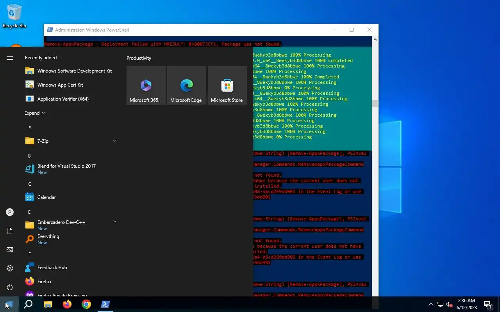Open Google Chrome from taskbar
This screenshot has width=500, height=312.
pos(86,304)
